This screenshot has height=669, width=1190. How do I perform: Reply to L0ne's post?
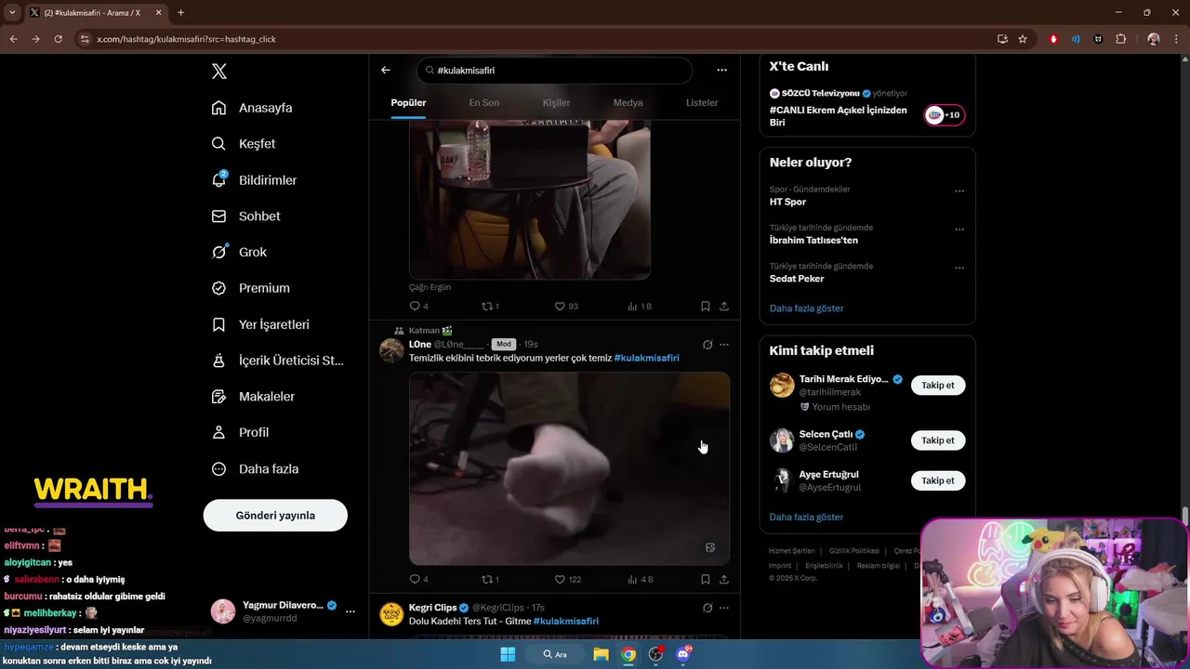pyautogui.click(x=418, y=579)
